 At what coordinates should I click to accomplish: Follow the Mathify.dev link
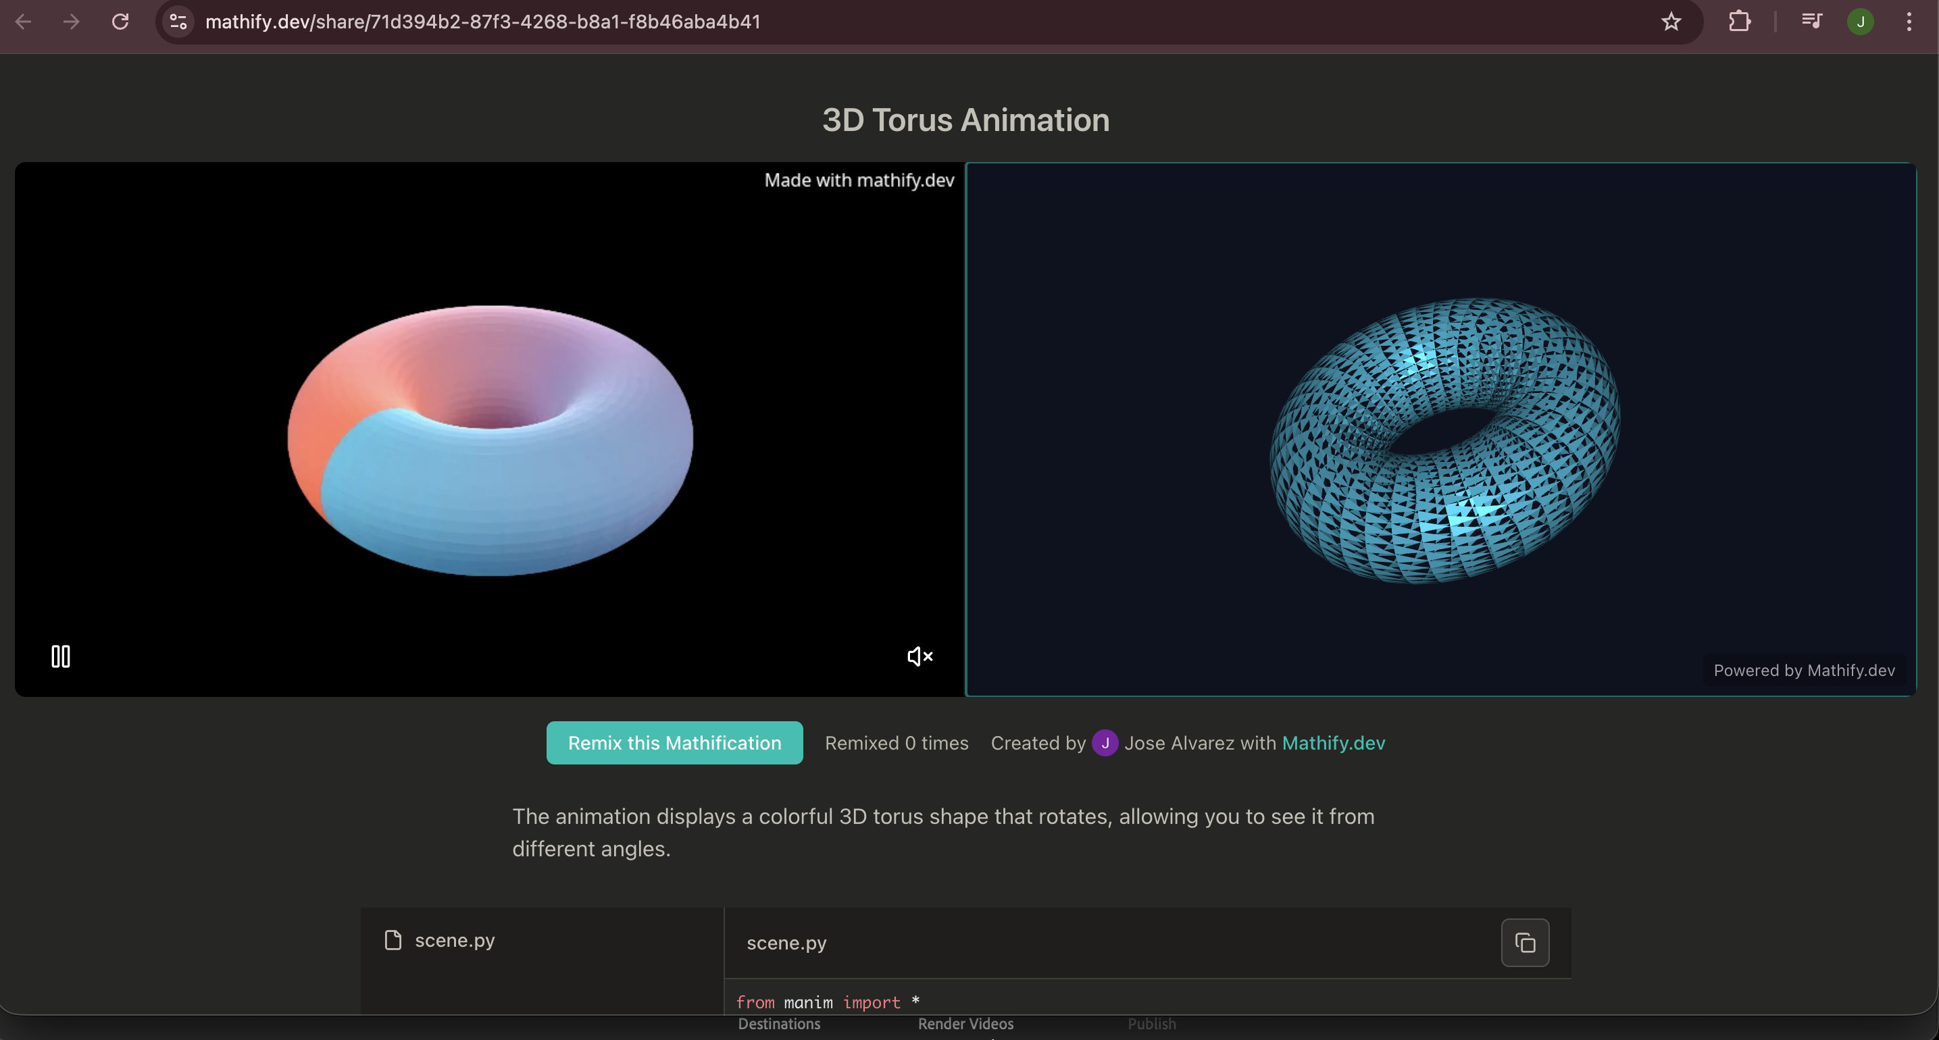[1333, 743]
